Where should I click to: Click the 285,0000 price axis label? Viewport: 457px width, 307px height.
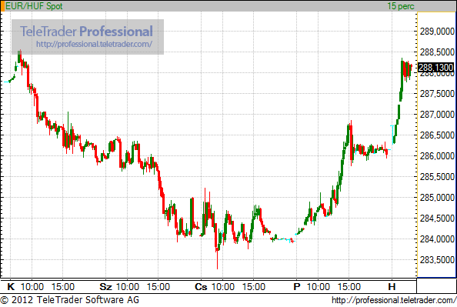pyautogui.click(x=437, y=198)
